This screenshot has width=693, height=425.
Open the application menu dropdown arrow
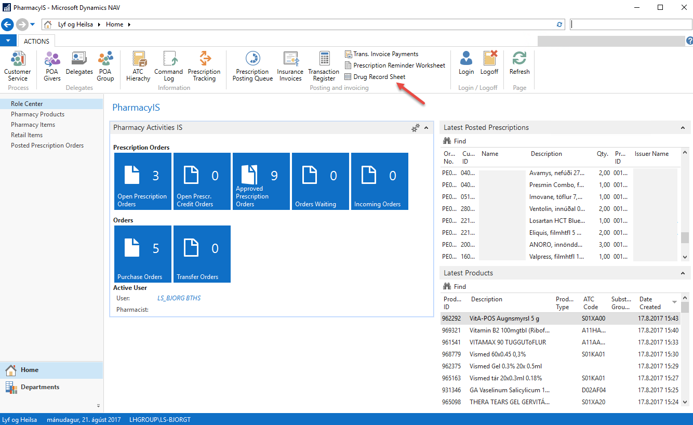tap(8, 41)
